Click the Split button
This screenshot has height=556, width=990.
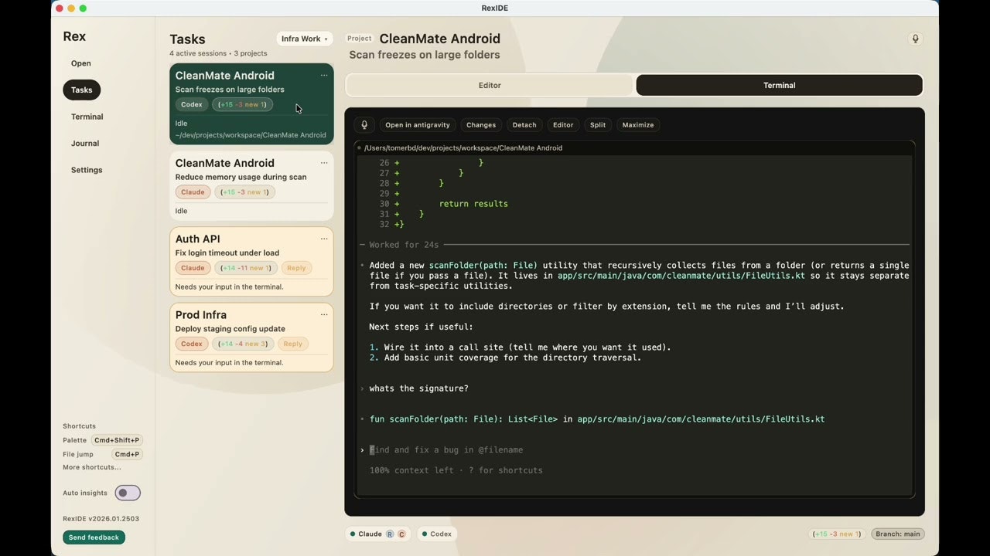[598, 124]
